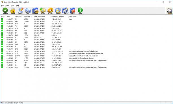Image resolution: width=173 pixels, height=104 pixels.
Task: Click the Record toolbar icon
Action: point(20,11)
